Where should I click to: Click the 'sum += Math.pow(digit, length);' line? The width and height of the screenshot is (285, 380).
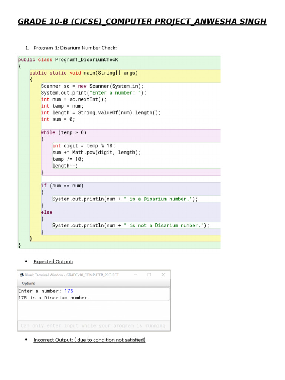96,153
